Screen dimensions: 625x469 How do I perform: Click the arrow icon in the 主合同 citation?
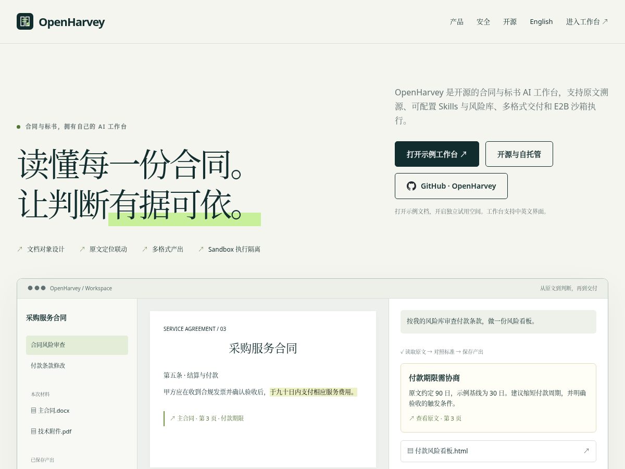coord(173,418)
